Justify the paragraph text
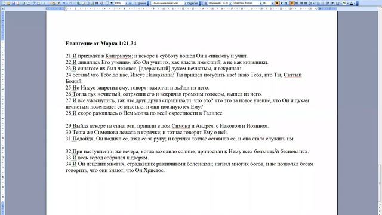The height and width of the screenshot is (215, 382). click(306, 3)
